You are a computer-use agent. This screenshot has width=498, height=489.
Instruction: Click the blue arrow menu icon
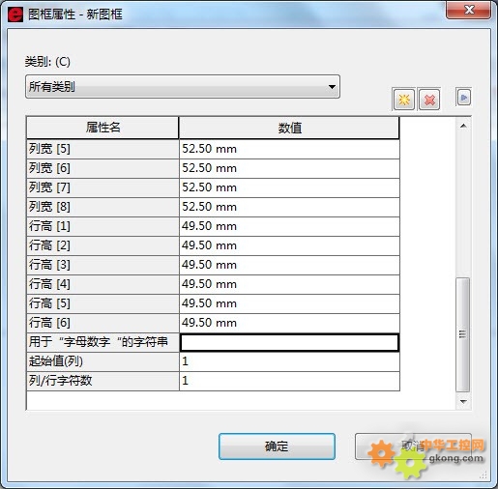[463, 97]
